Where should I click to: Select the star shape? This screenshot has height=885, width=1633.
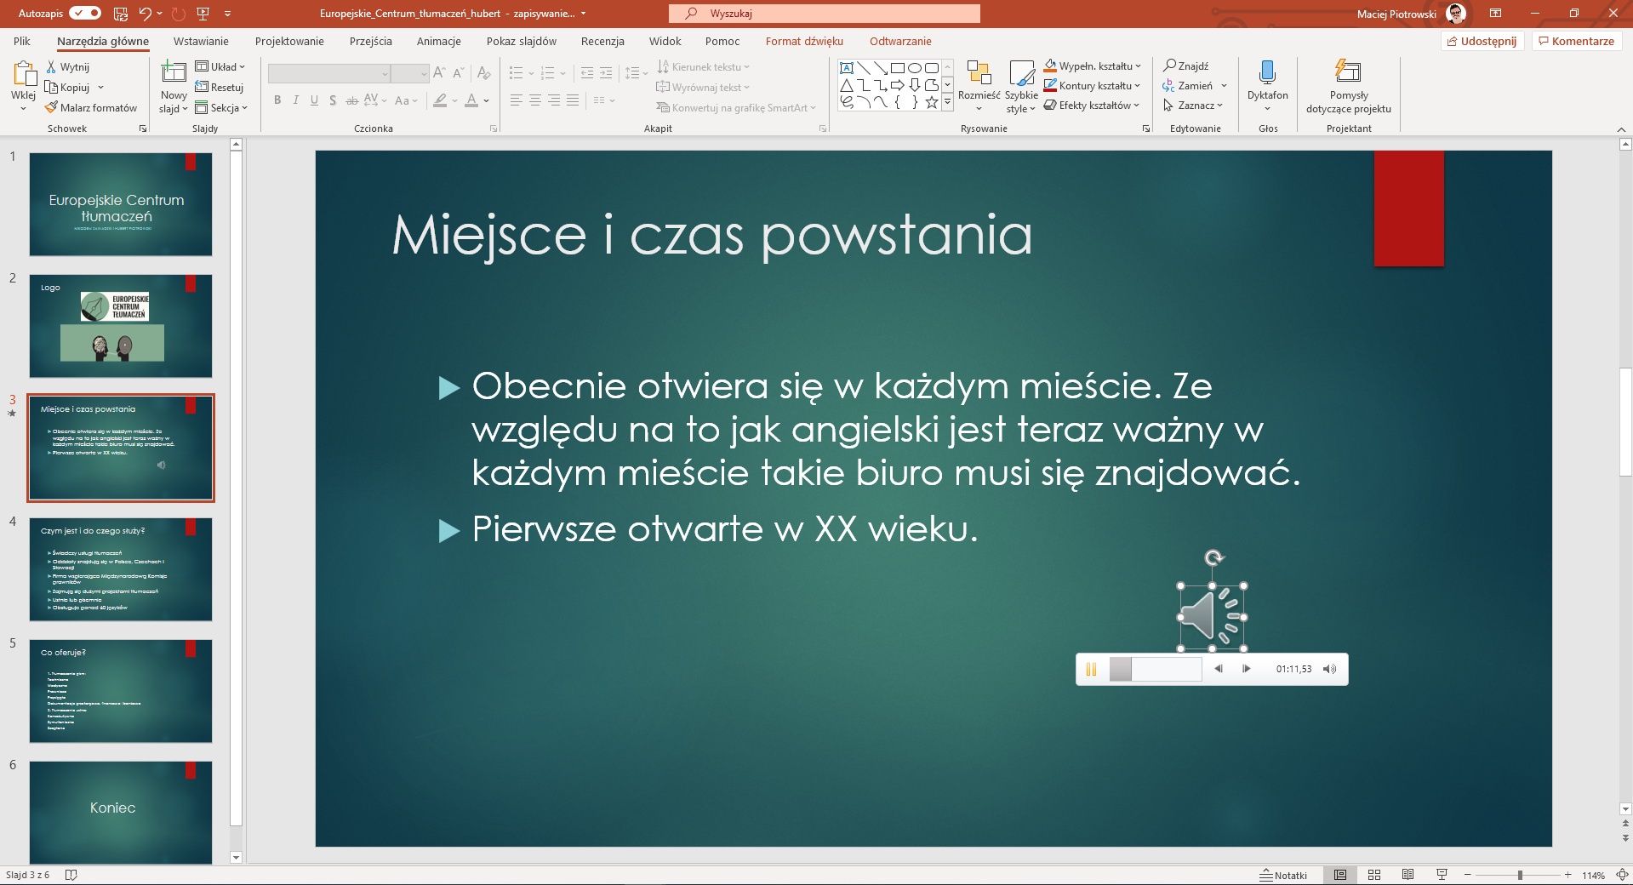point(932,102)
